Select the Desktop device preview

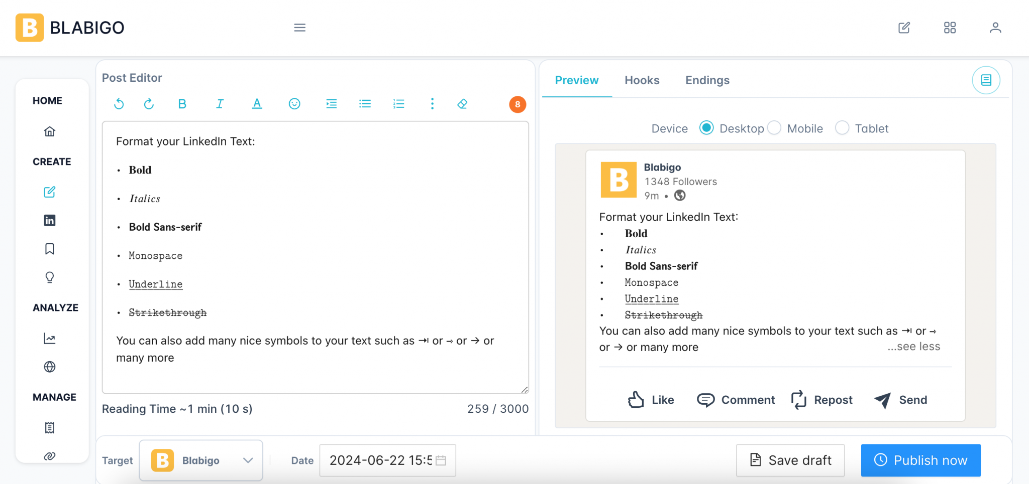[706, 128]
